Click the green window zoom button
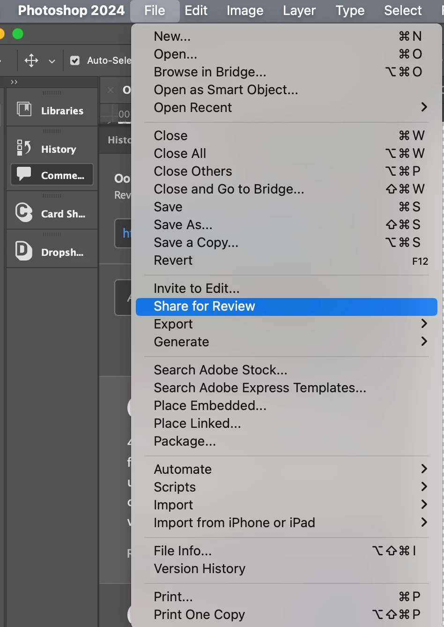The image size is (444, 627). pos(18,34)
